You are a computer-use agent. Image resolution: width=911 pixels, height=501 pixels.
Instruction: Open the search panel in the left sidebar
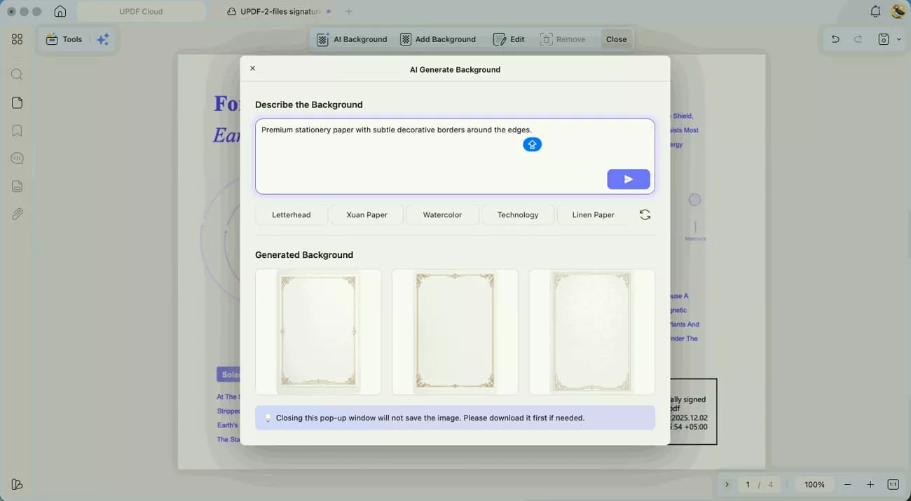click(x=17, y=74)
